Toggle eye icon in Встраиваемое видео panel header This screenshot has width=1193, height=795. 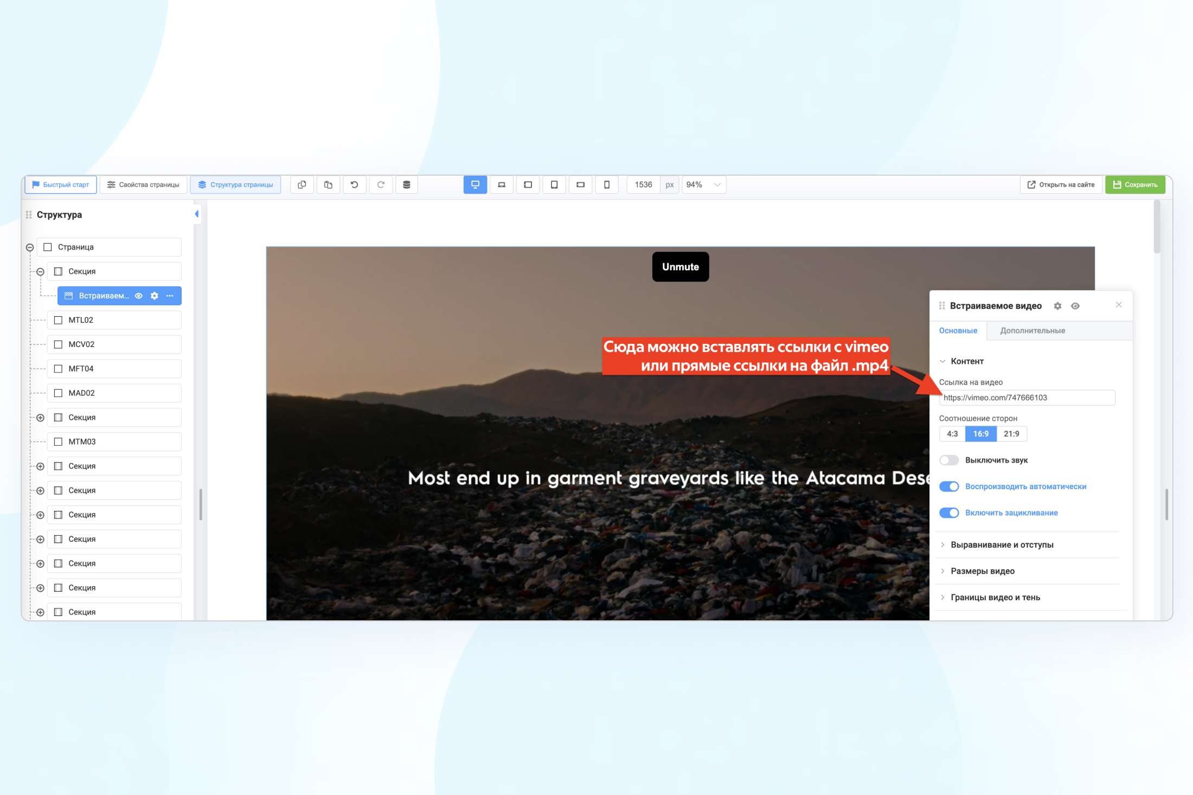click(x=1075, y=306)
